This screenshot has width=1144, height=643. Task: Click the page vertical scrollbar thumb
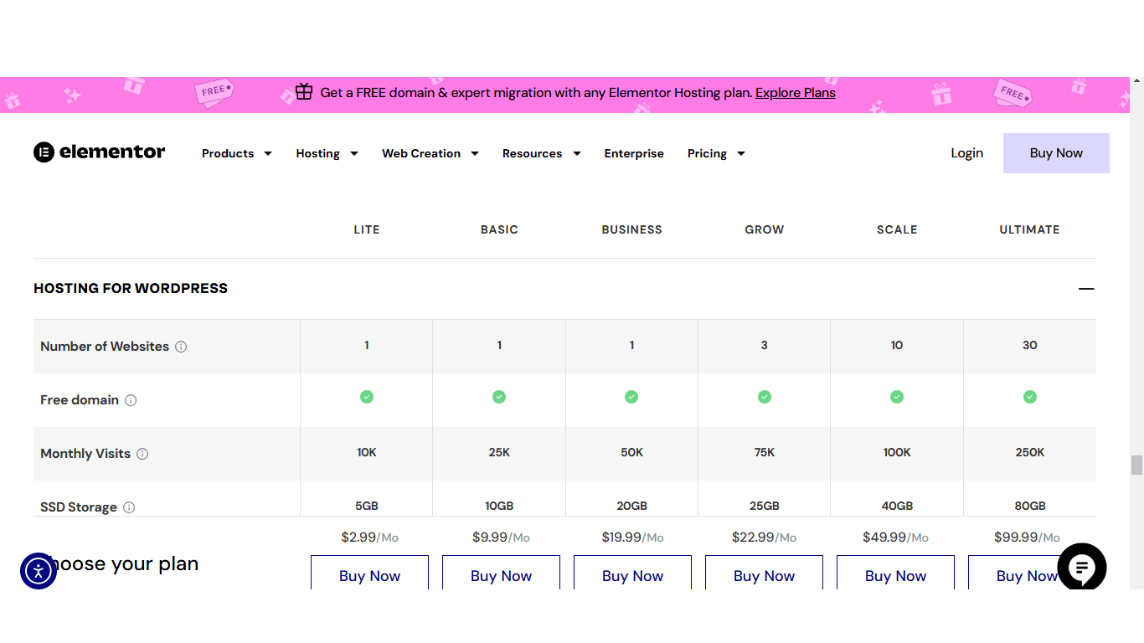(x=1136, y=465)
